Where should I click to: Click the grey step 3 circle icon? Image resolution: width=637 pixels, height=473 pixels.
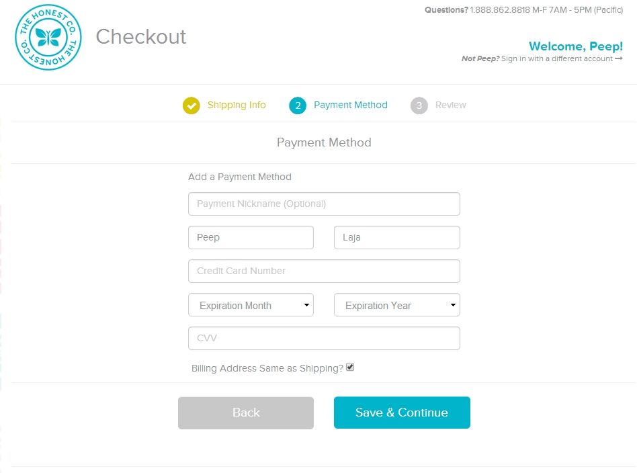(419, 105)
